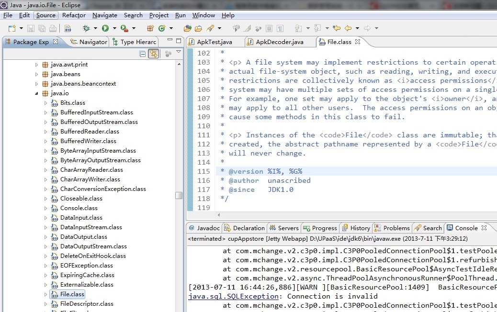Screen dimensions: 497x312
Task: Click the Package Explorer vertical scrollbar thumb
Action: point(179,195)
